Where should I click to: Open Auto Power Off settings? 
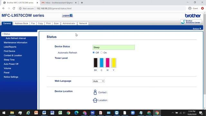11,64
